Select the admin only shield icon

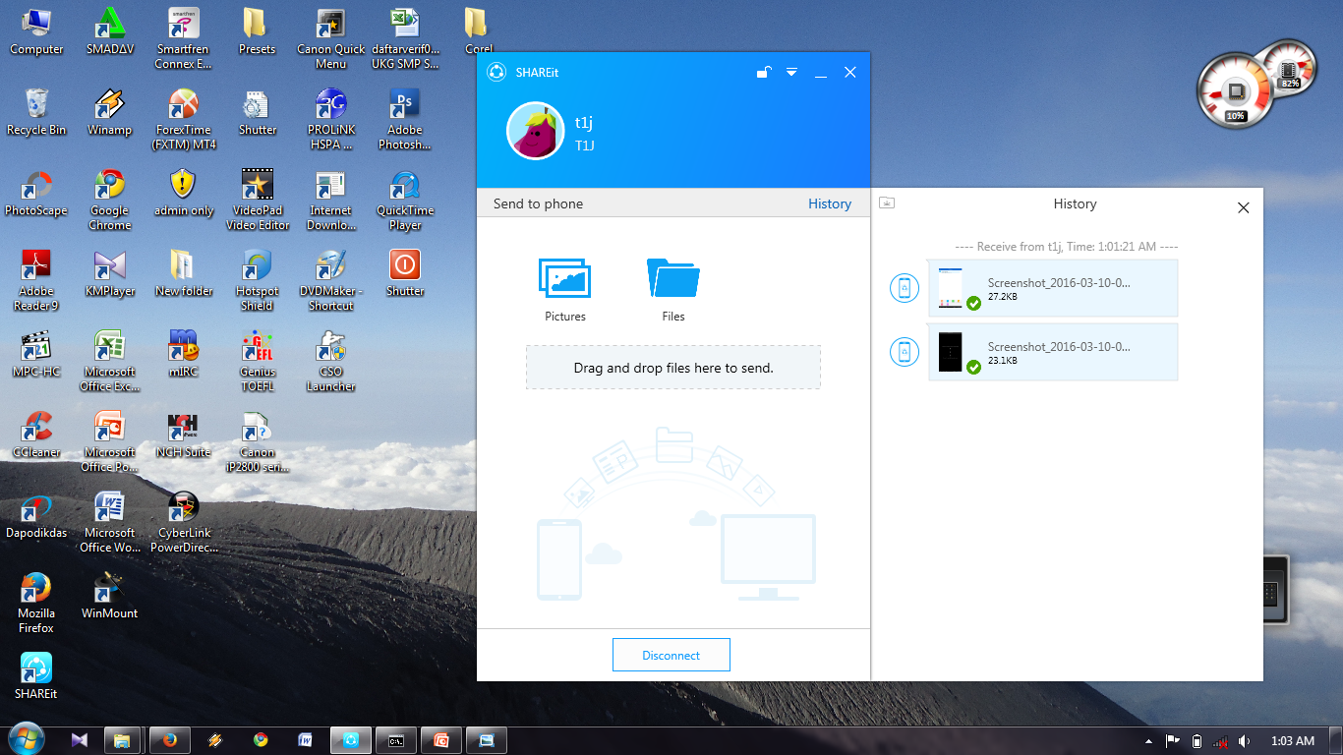[x=184, y=193]
